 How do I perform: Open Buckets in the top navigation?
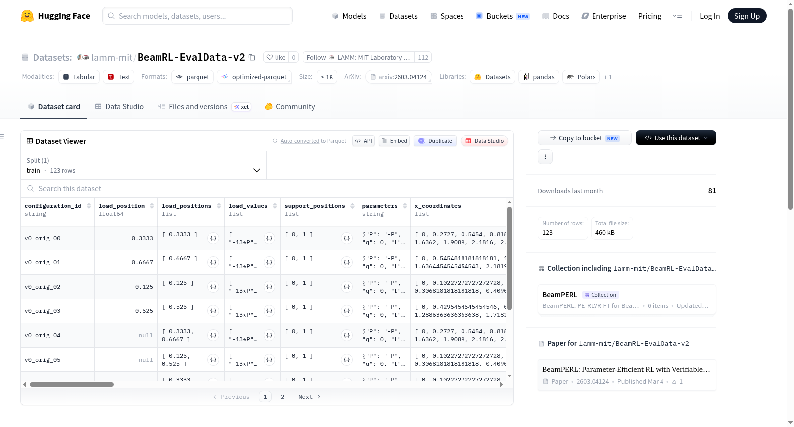503,16
